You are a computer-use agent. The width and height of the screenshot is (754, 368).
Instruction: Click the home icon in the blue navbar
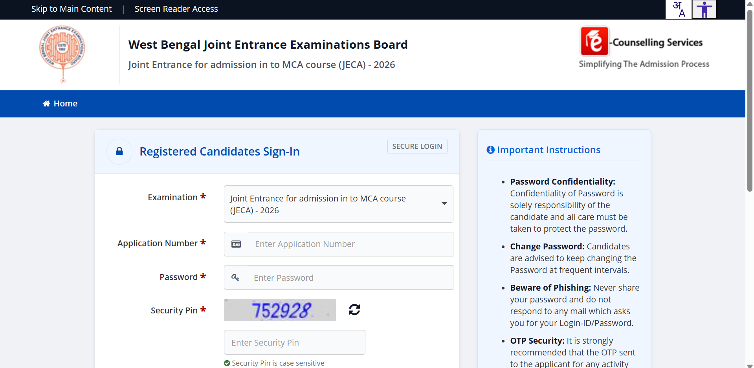click(46, 103)
